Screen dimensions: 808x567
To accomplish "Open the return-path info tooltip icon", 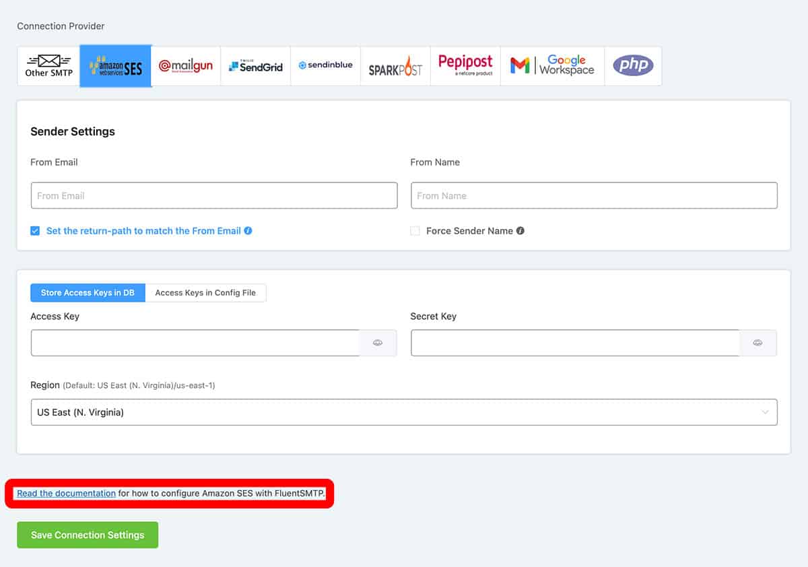I will click(248, 231).
